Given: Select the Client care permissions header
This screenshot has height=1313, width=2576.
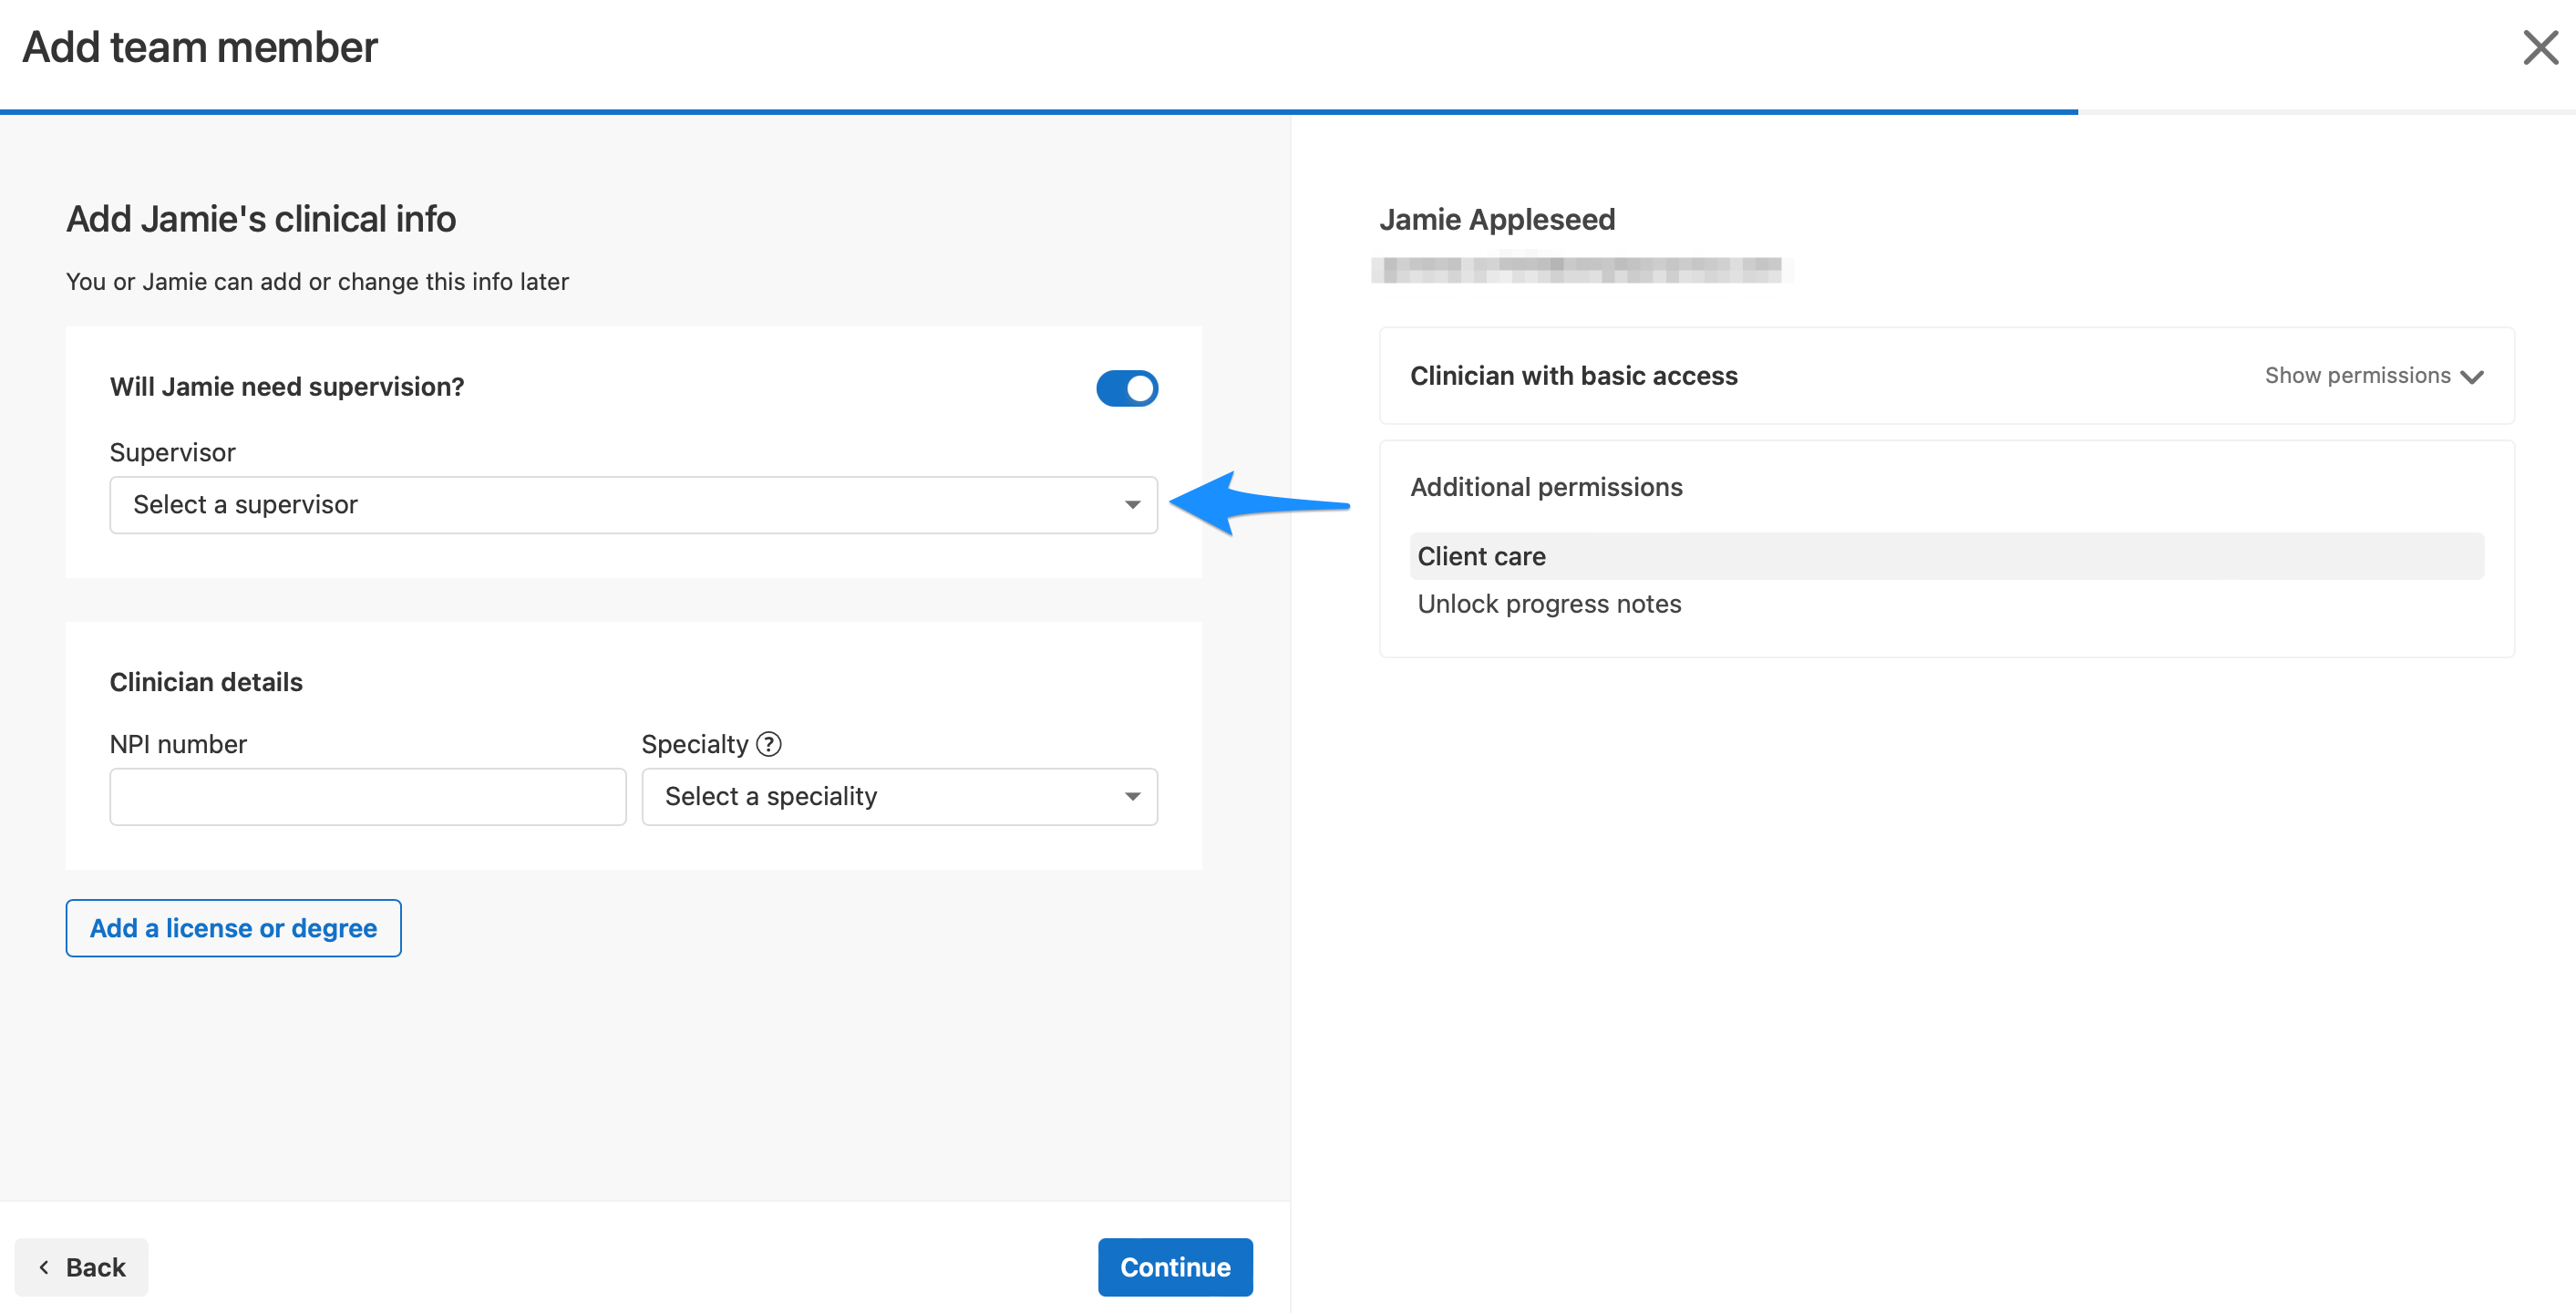Looking at the screenshot, I should 1946,556.
